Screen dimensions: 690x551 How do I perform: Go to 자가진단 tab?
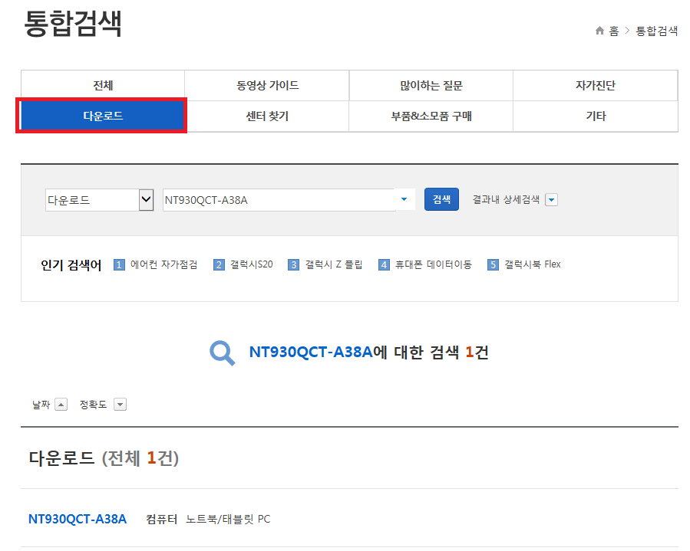pos(596,85)
